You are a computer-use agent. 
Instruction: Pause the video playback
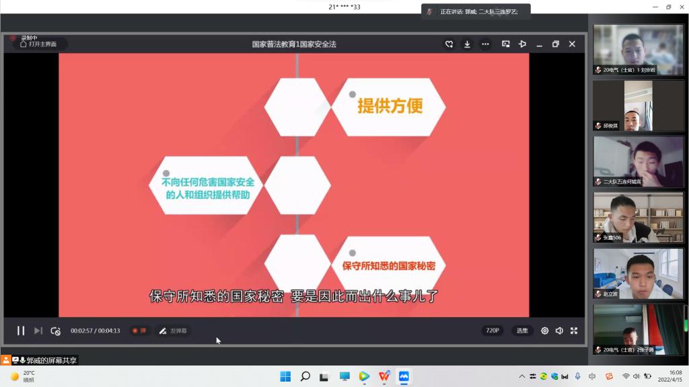pyautogui.click(x=20, y=331)
